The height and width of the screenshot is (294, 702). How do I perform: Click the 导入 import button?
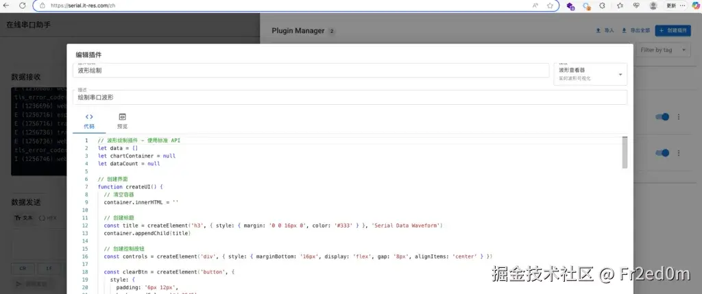[x=605, y=30]
